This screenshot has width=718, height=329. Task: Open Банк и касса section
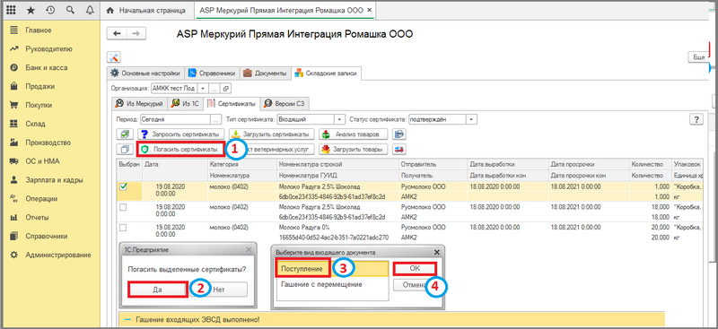pos(47,68)
